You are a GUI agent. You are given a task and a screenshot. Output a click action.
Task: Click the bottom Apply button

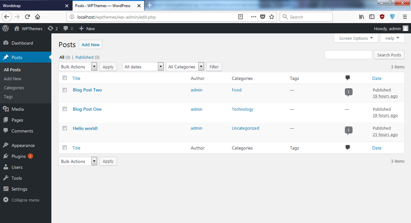click(108, 161)
